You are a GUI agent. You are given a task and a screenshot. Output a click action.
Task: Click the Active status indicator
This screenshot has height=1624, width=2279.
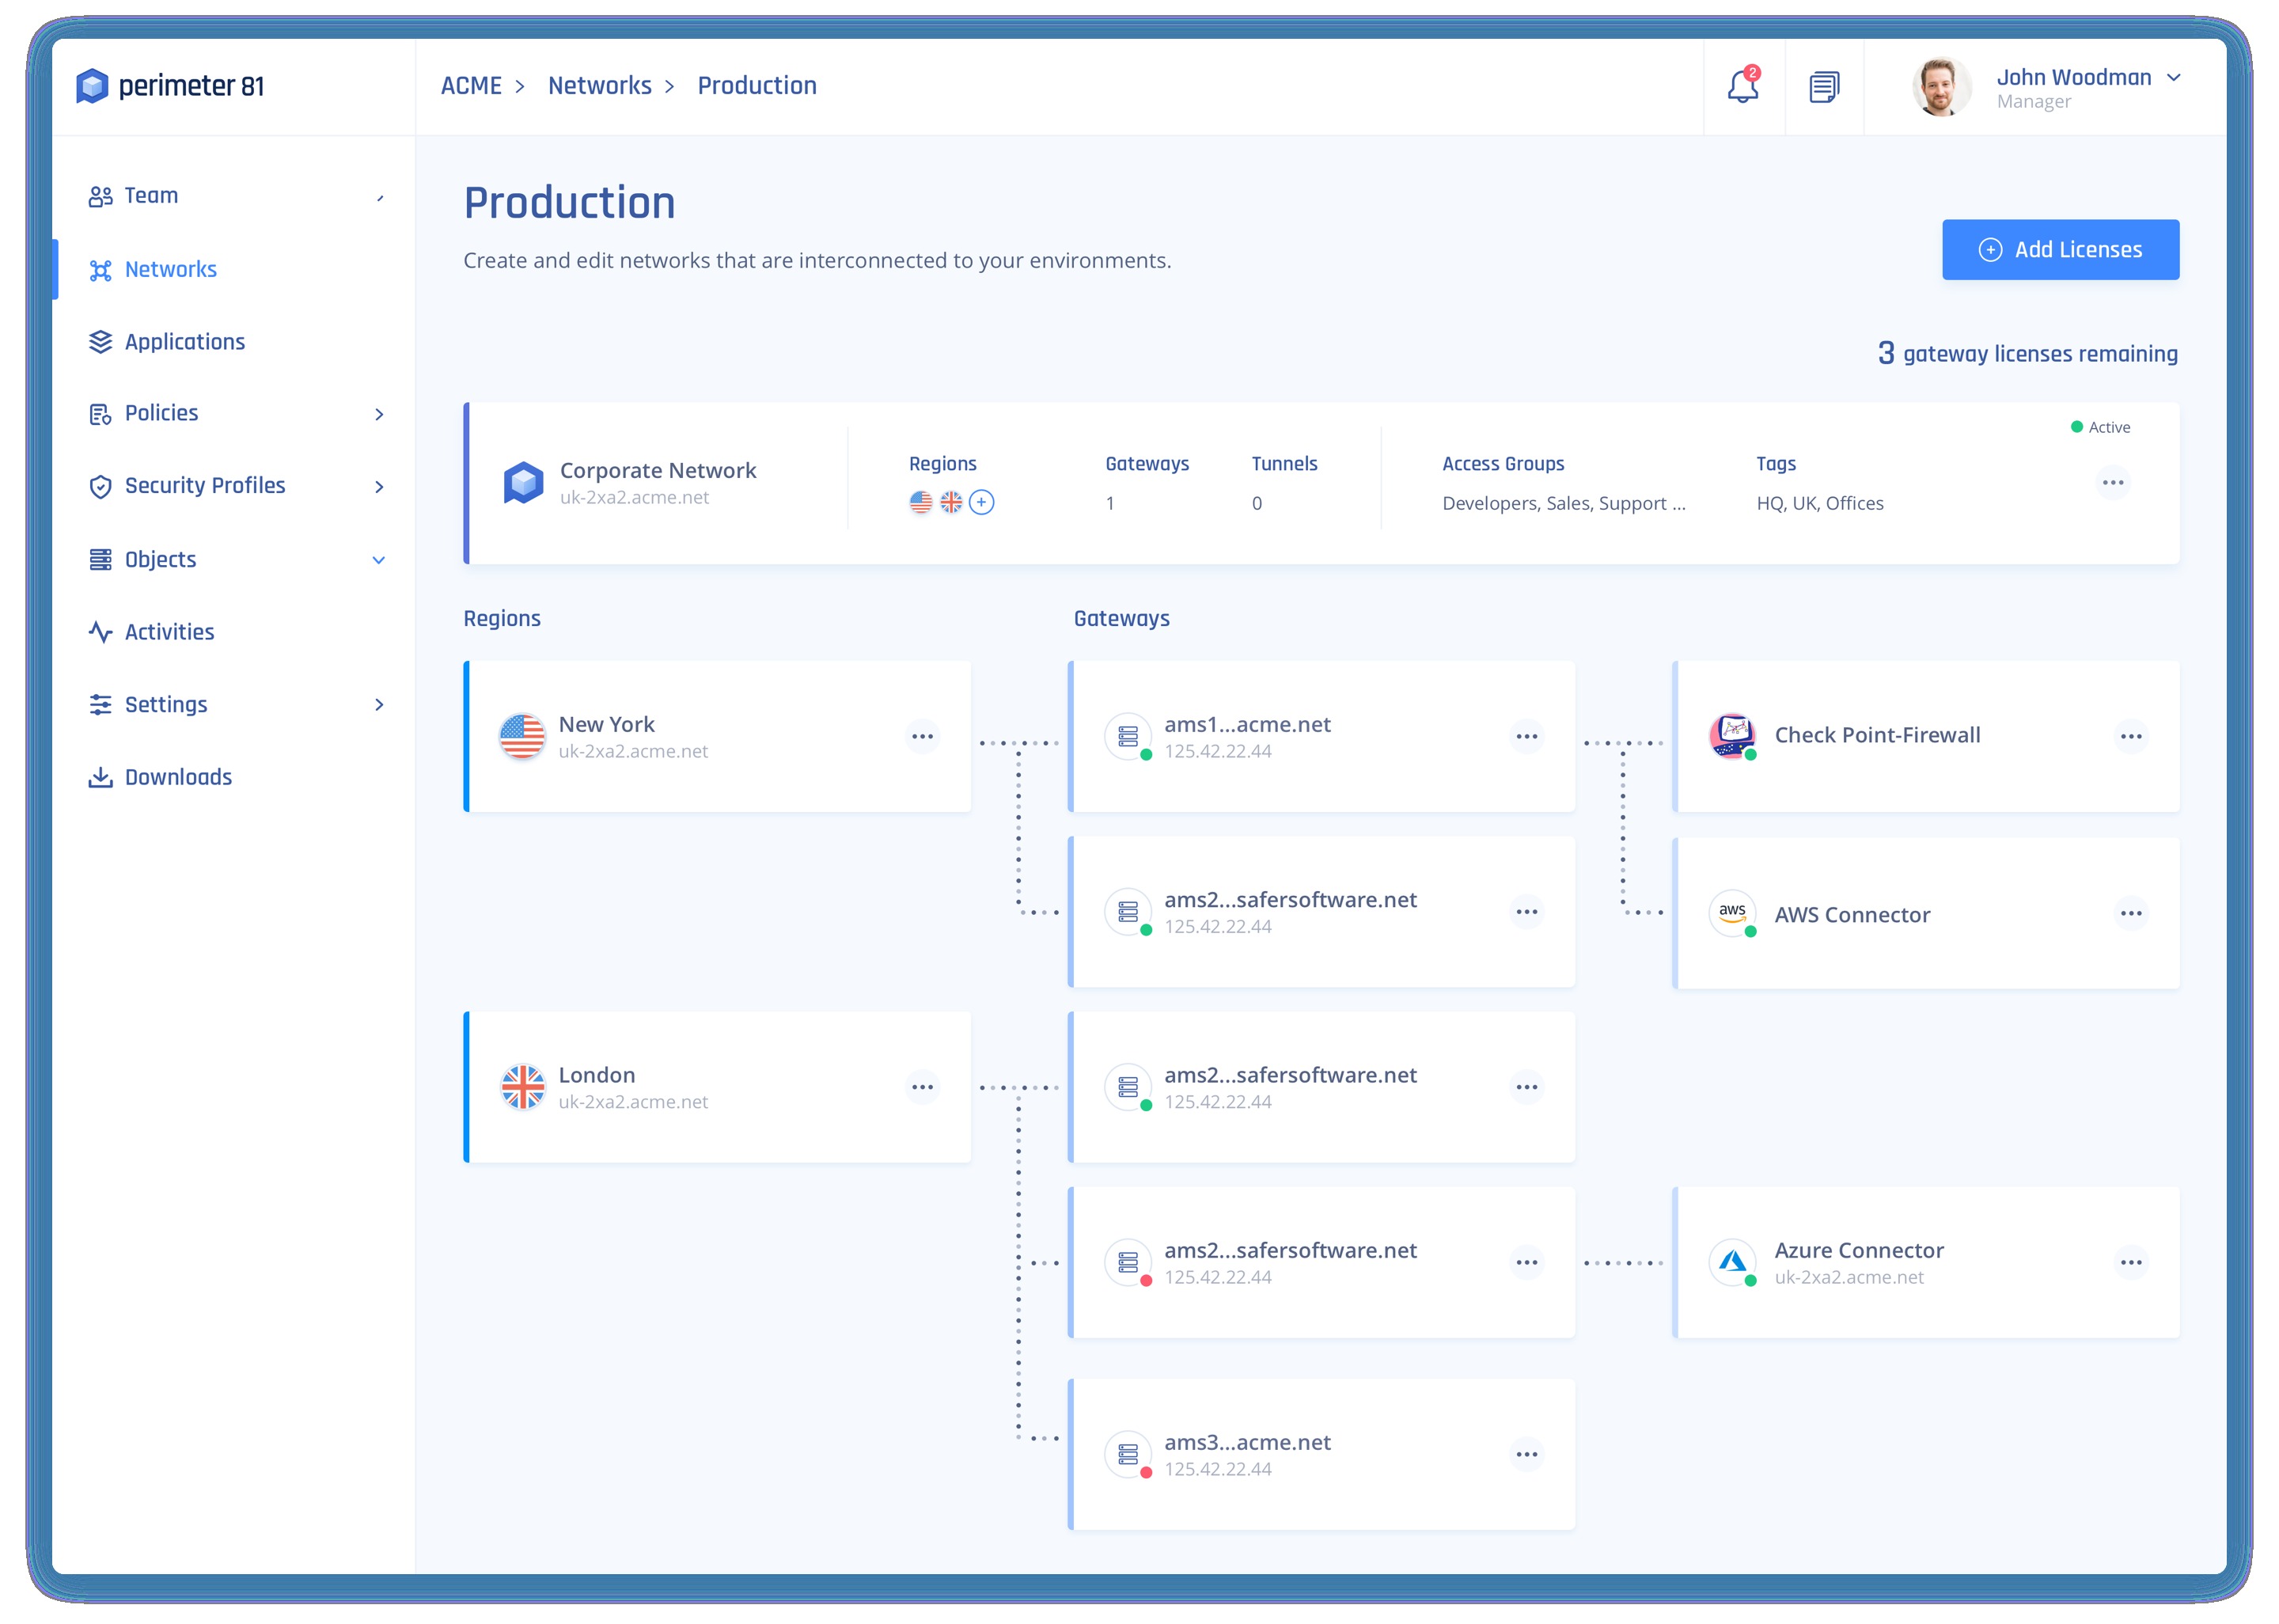click(x=2100, y=427)
